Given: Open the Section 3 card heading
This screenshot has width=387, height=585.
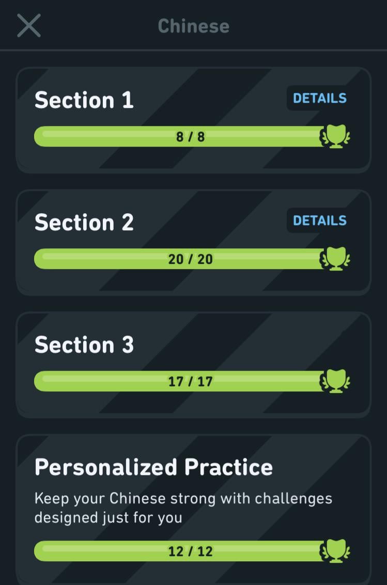Looking at the screenshot, I should pos(84,345).
